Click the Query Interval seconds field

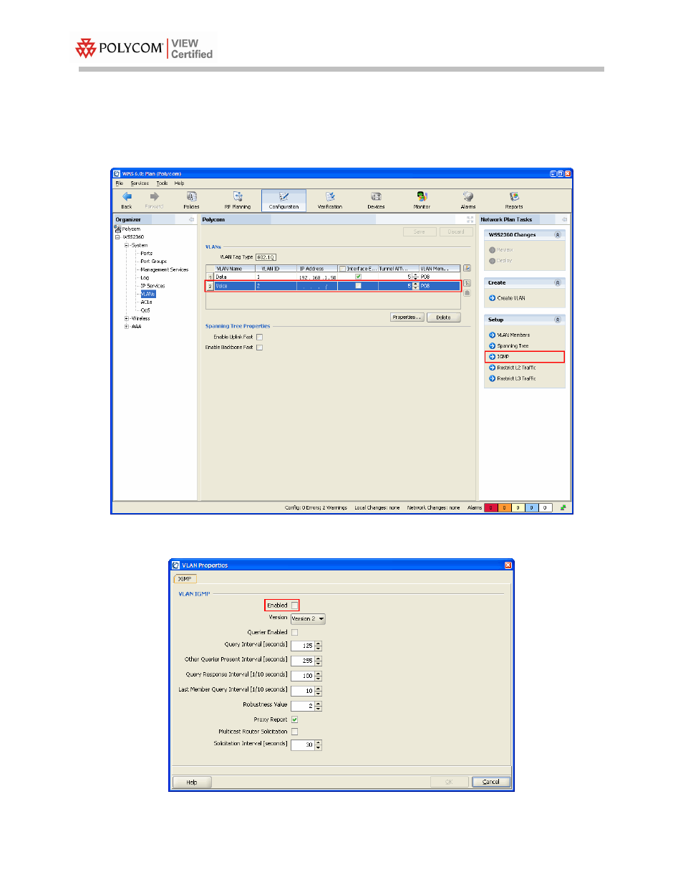(303, 646)
